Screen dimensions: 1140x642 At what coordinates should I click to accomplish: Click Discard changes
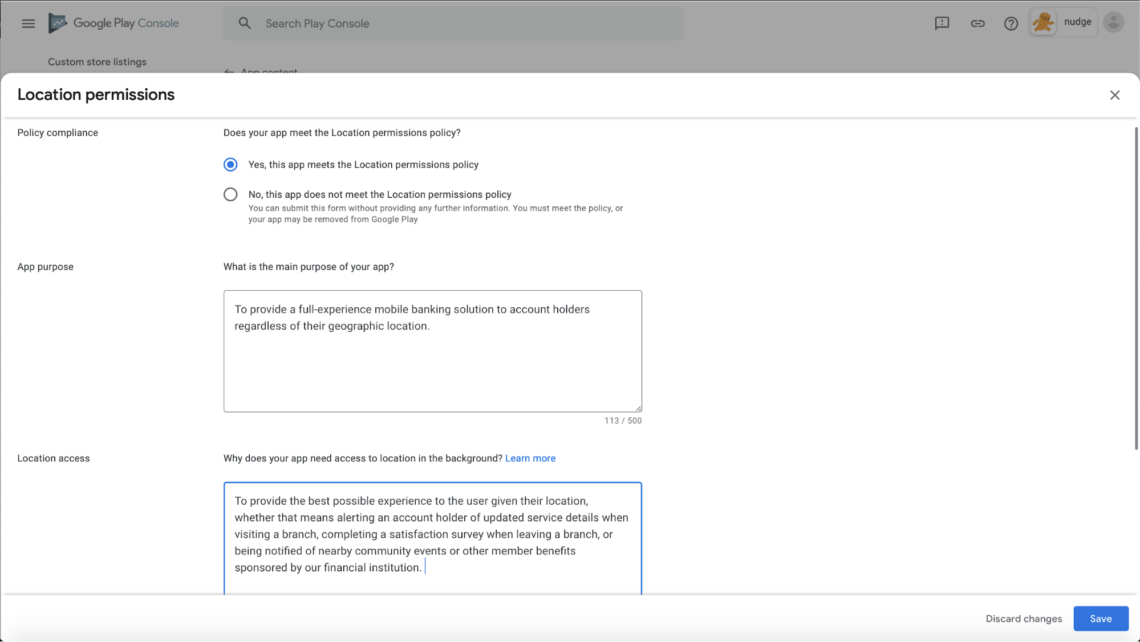tap(1024, 619)
